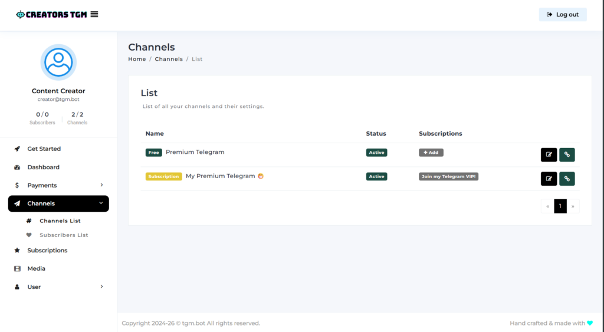Click the Free badge on Premium Telegram
The height and width of the screenshot is (332, 604).
click(154, 153)
